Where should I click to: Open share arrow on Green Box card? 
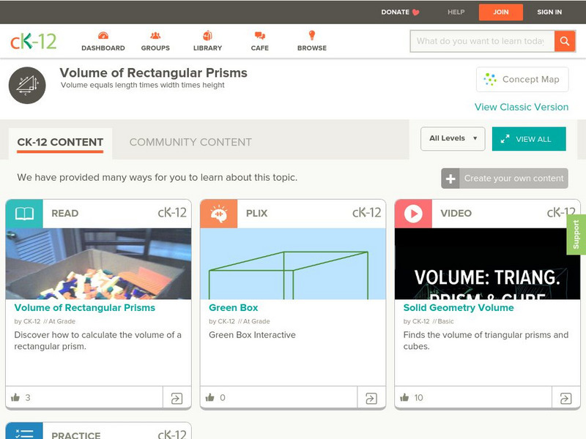coord(371,398)
